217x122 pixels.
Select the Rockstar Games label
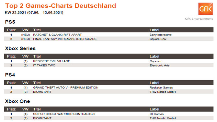click(161, 87)
